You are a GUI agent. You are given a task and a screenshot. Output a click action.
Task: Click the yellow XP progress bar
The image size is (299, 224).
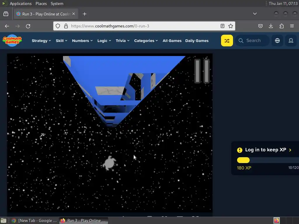[243, 160]
